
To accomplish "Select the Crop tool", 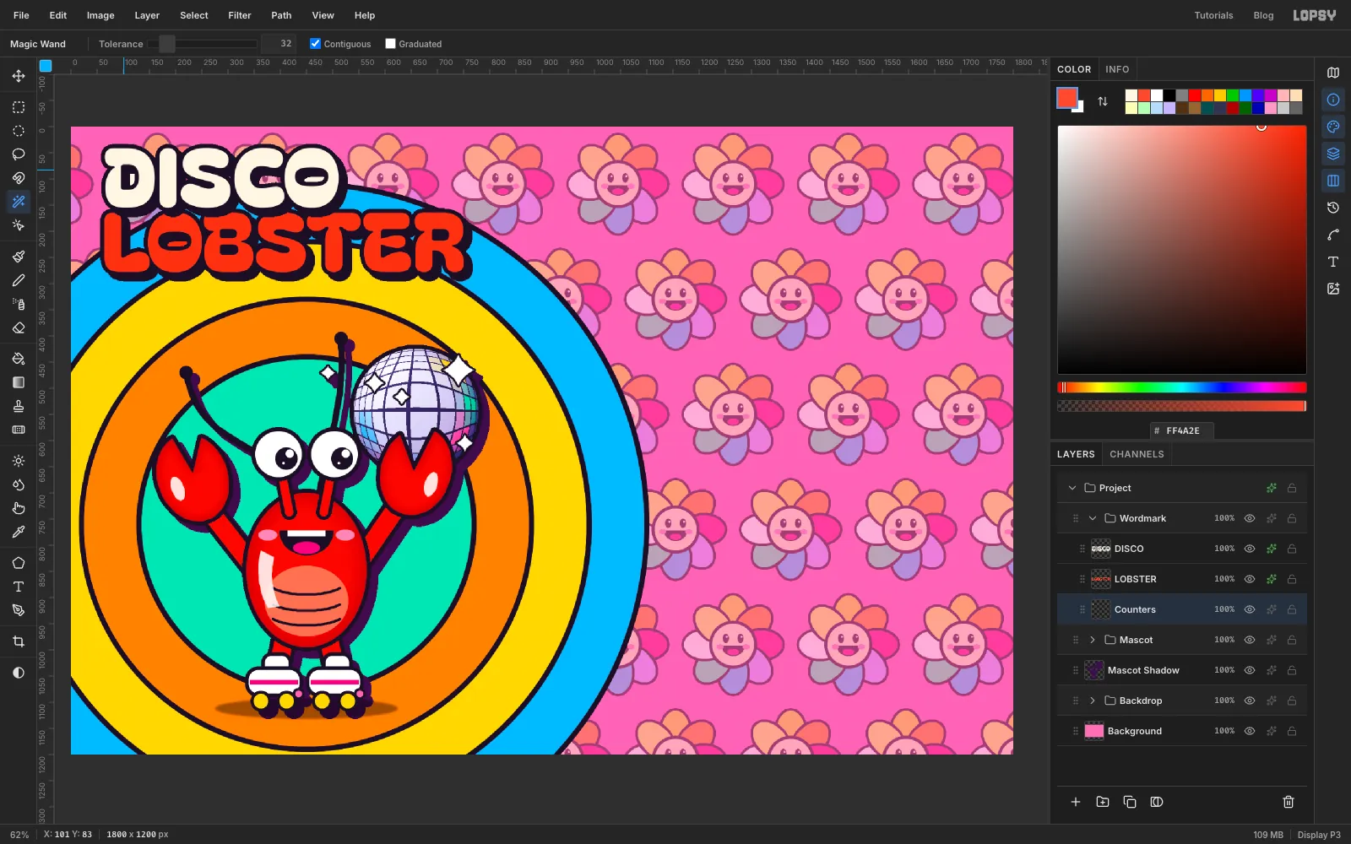I will point(19,641).
